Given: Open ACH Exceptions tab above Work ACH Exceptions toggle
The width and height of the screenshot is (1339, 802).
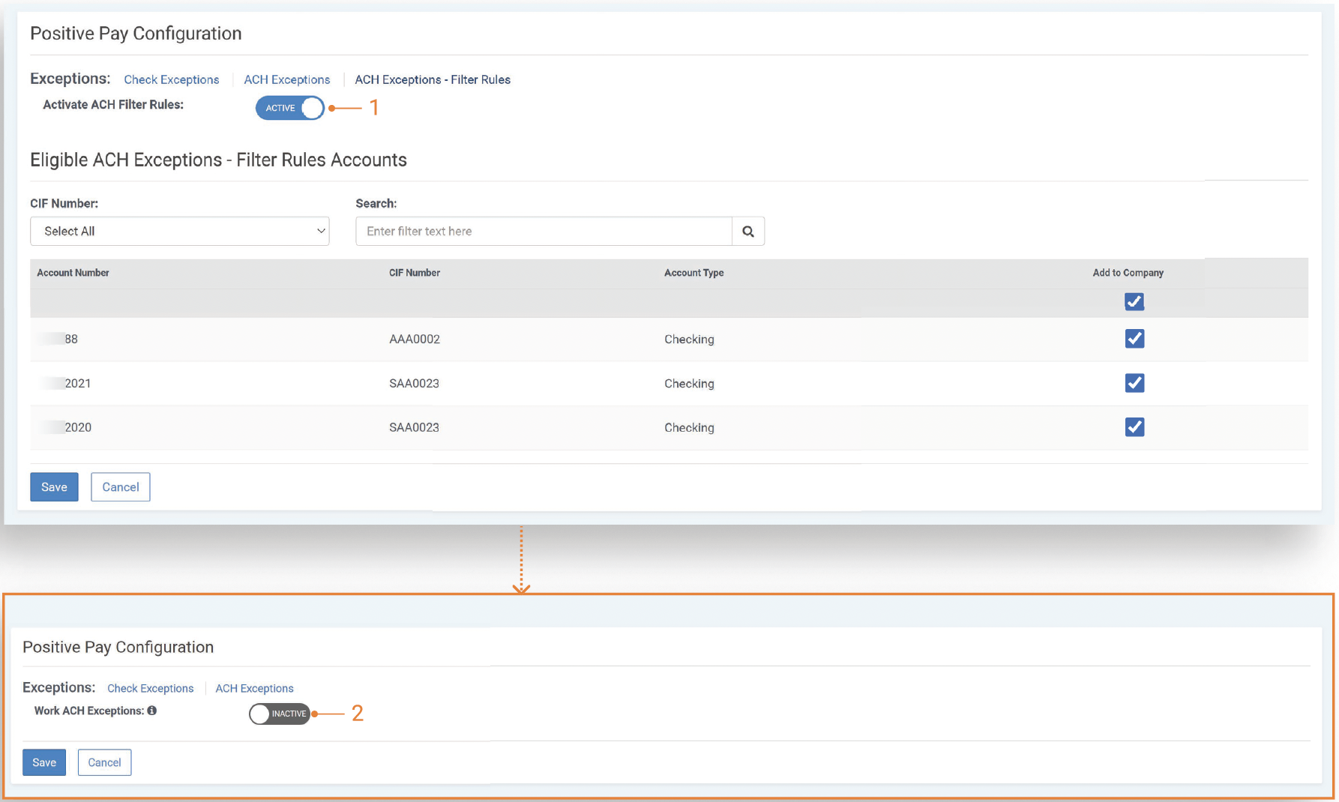Looking at the screenshot, I should pyautogui.click(x=254, y=688).
